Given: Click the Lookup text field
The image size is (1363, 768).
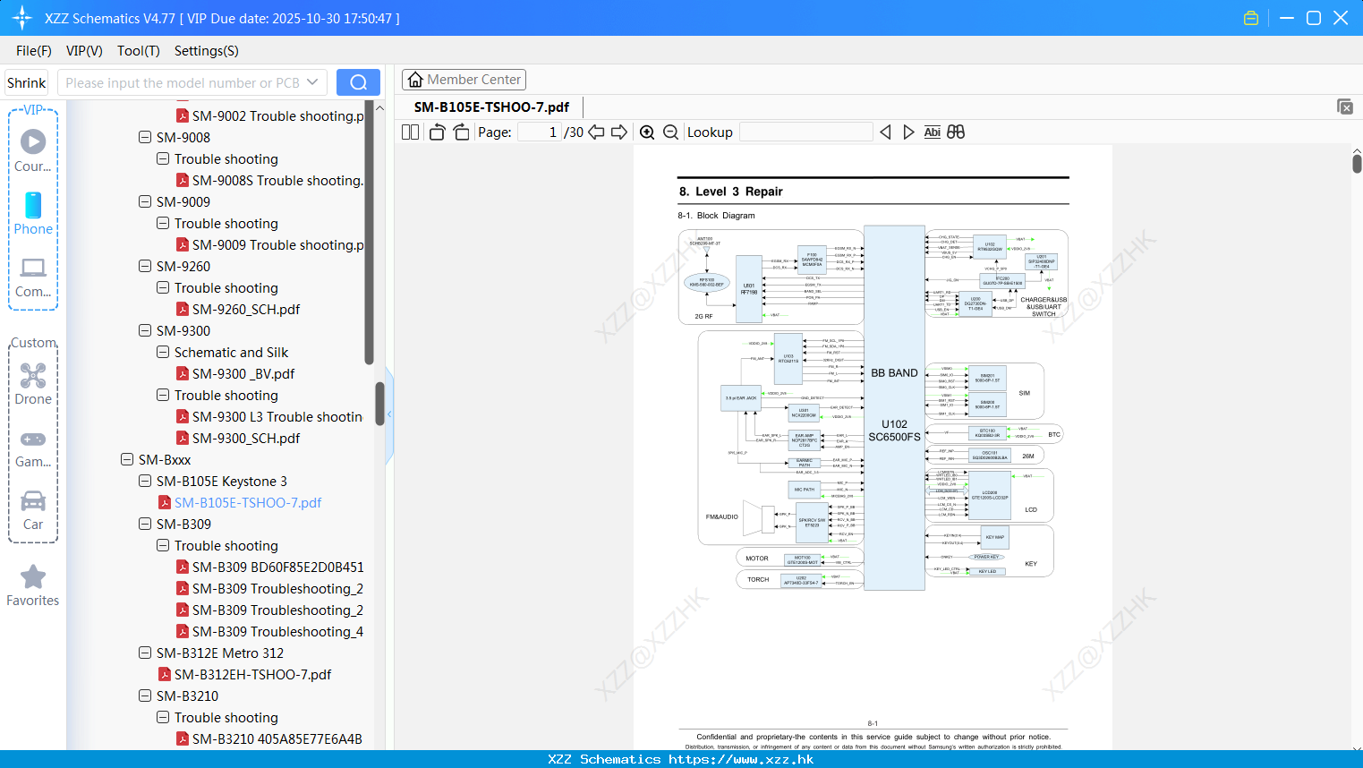Looking at the screenshot, I should click(806, 132).
